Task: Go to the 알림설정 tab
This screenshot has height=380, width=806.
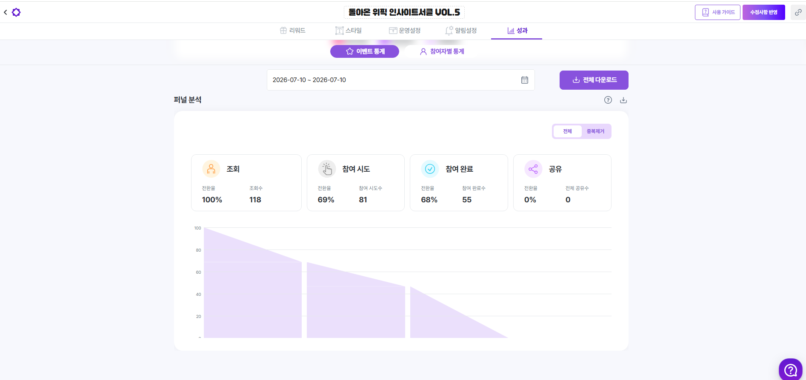Action: 461,31
